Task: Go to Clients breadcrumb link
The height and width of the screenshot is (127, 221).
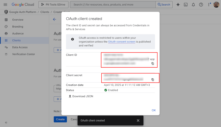Action: click(x=45, y=12)
